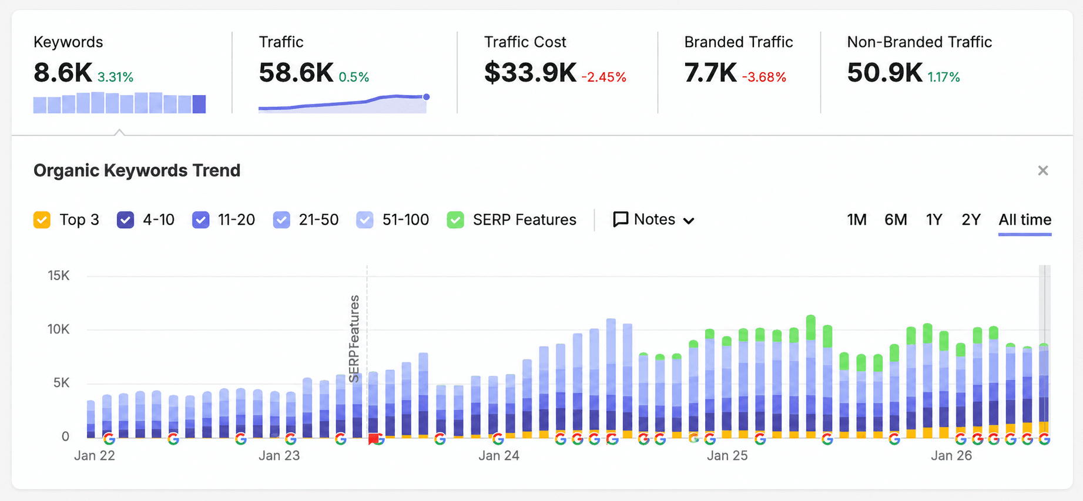This screenshot has height=501, width=1083.
Task: Close the Organic Keywords Trend panel
Action: pos(1043,170)
